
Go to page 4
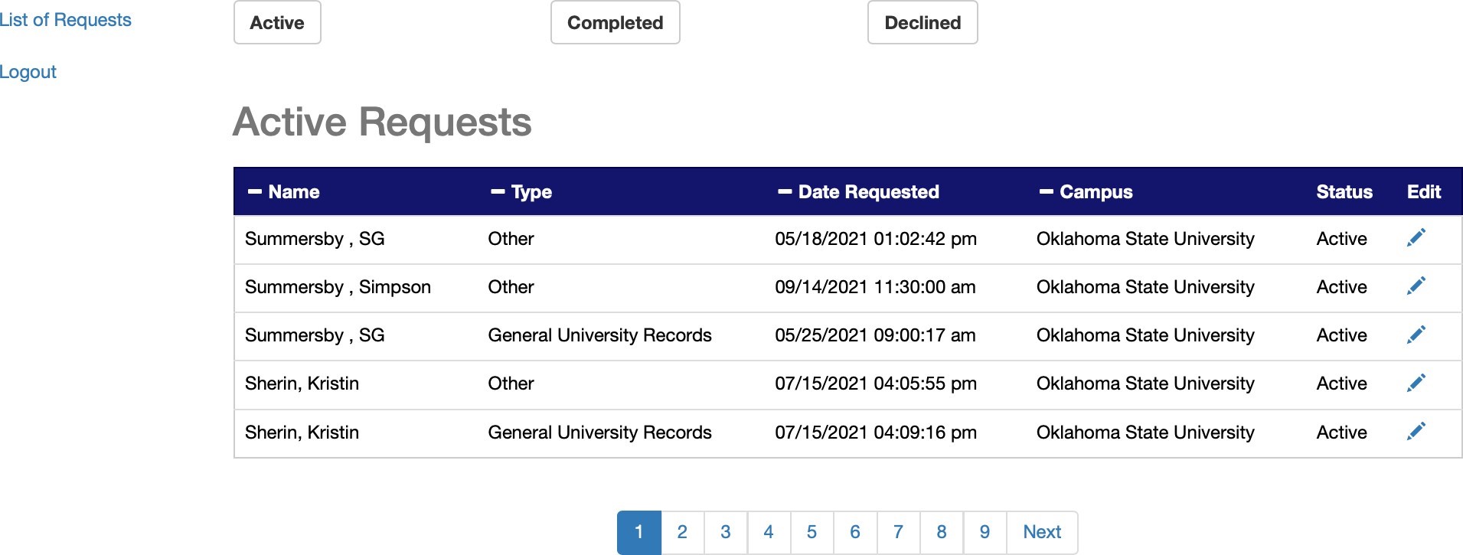pos(769,532)
